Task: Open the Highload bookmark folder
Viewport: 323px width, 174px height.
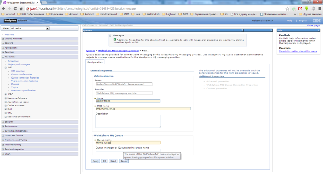Action: click(169, 14)
